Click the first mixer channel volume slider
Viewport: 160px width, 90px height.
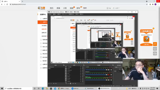coord(96,70)
